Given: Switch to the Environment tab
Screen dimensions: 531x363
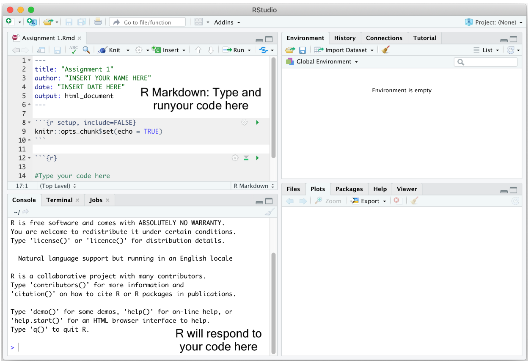Looking at the screenshot, I should coord(305,38).
